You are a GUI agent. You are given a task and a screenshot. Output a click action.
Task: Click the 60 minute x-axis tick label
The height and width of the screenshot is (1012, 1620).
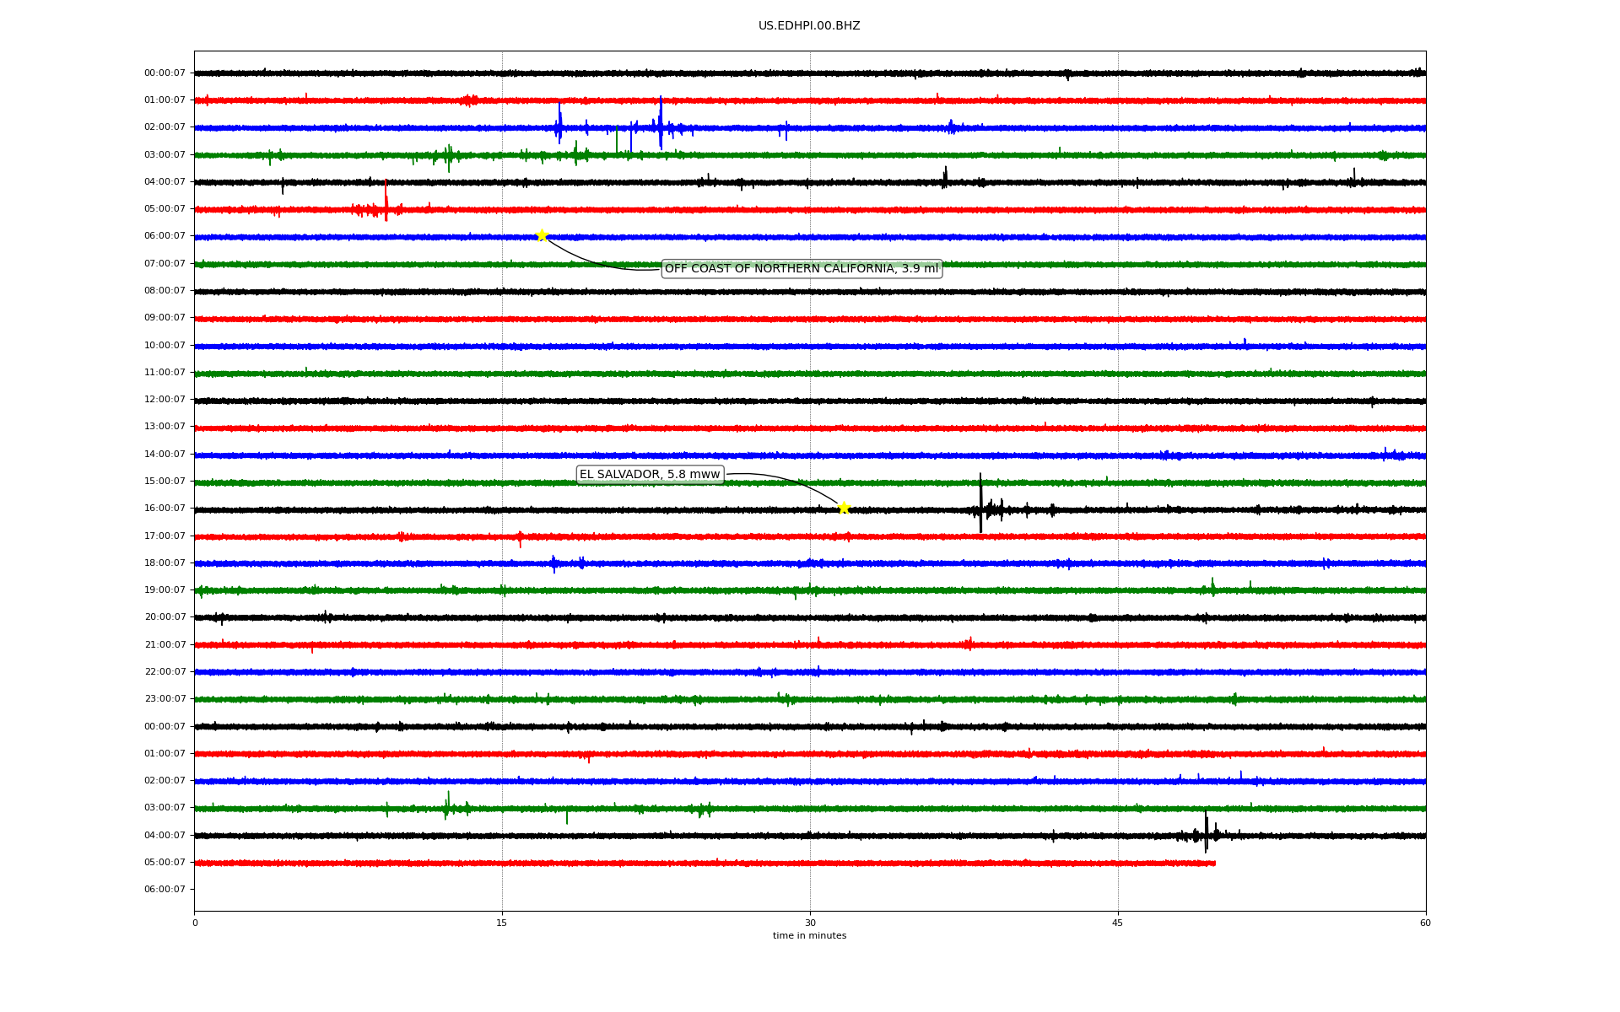(x=1425, y=923)
